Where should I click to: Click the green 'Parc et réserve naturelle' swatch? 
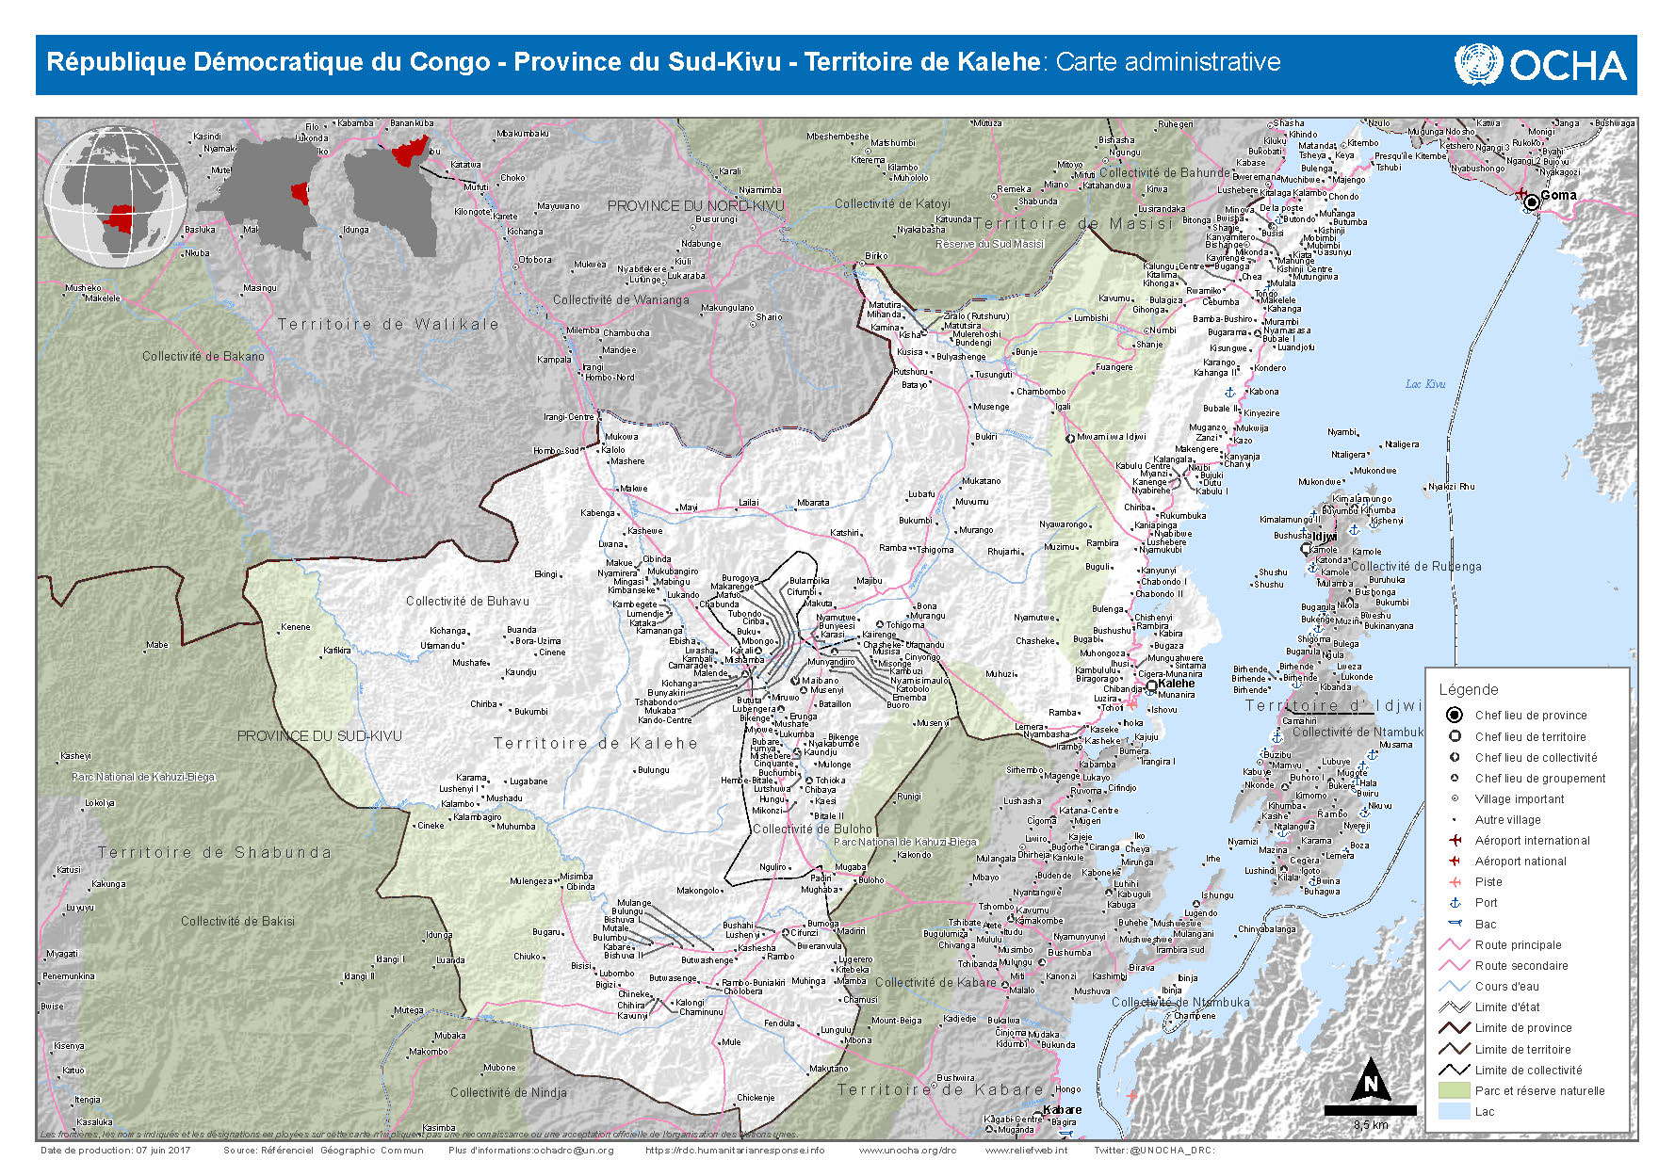click(1455, 1090)
